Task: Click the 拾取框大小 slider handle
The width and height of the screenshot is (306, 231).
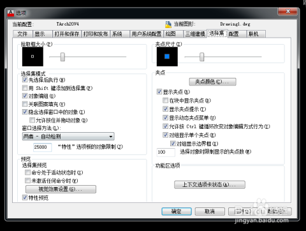Action: pos(62,57)
